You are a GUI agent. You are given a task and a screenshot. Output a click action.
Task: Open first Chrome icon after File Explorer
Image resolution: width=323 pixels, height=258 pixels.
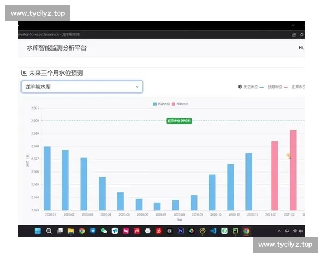82,231
